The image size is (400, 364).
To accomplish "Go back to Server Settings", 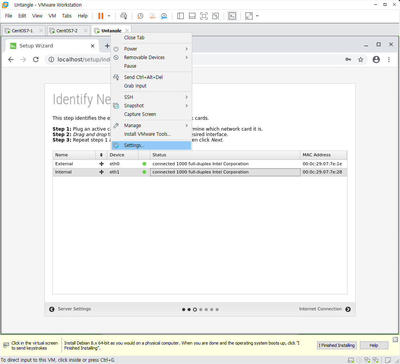I will [x=70, y=309].
